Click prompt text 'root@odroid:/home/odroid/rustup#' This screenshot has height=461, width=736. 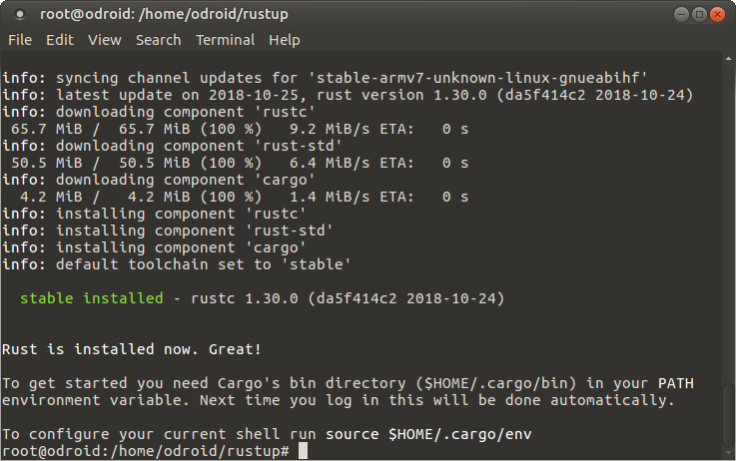pos(146,451)
